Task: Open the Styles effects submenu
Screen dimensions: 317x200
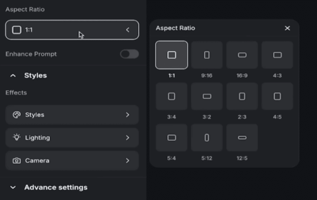Action: [x=72, y=115]
